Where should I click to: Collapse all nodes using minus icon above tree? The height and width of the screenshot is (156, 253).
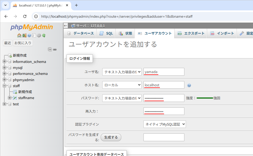click(x=50, y=49)
